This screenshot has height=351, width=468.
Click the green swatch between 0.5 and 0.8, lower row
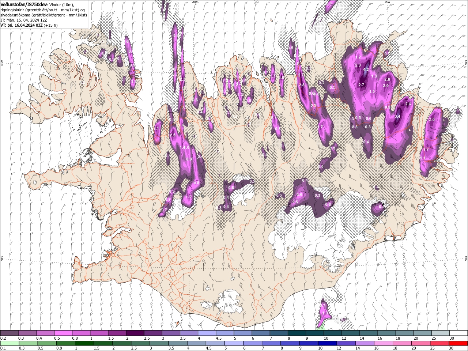tap(46, 343)
